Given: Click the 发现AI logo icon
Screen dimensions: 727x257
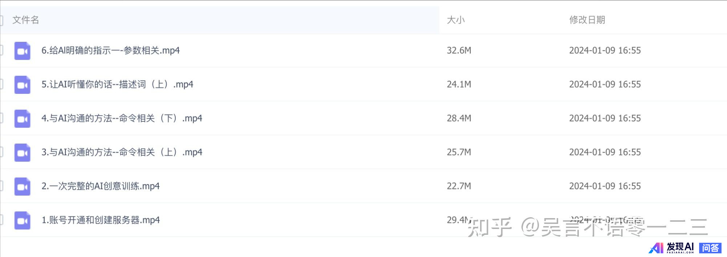Looking at the screenshot, I should [x=656, y=248].
